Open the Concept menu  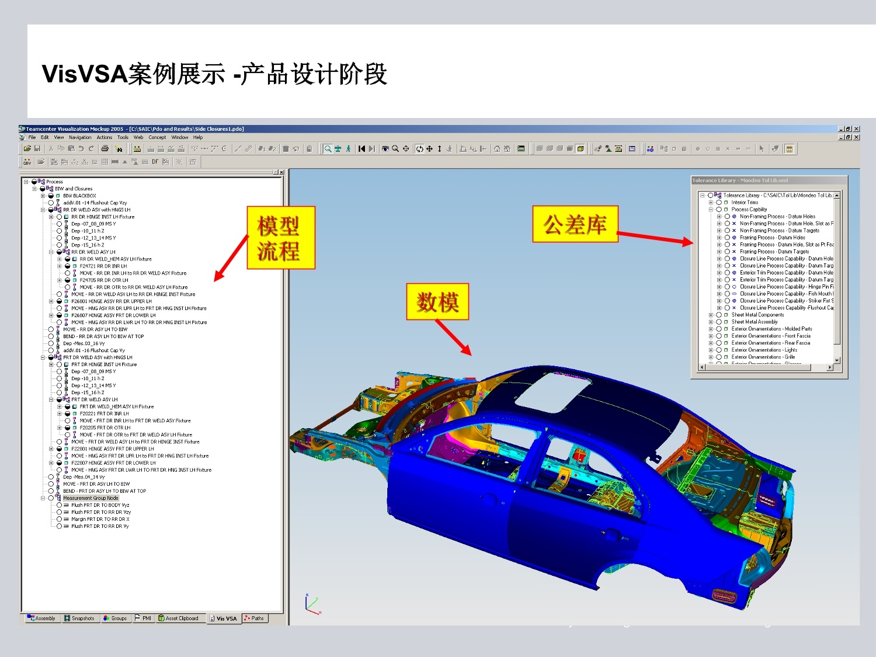pos(157,137)
